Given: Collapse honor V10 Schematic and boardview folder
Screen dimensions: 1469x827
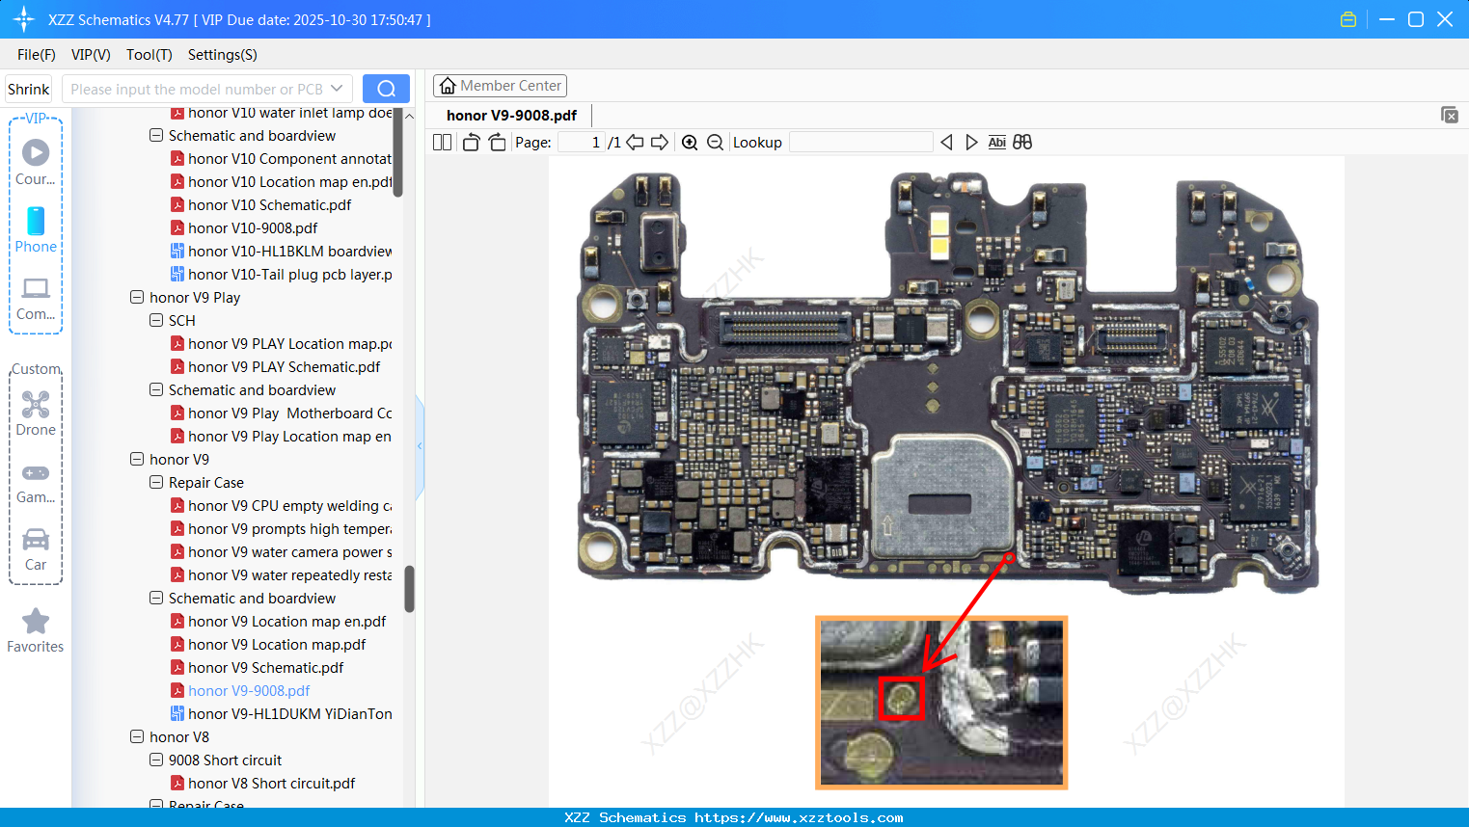Looking at the screenshot, I should coord(156,136).
